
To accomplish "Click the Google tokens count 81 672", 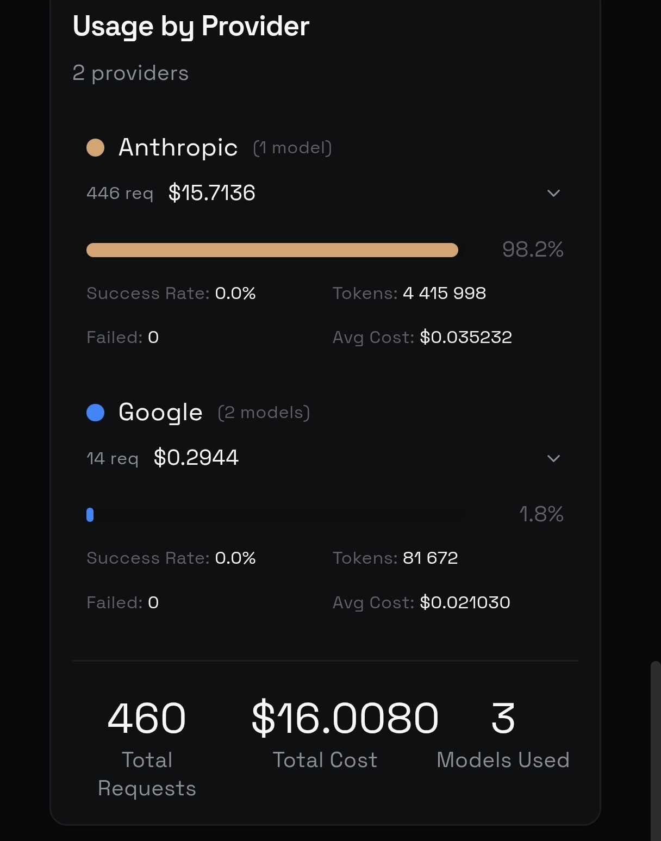I will 430,558.
